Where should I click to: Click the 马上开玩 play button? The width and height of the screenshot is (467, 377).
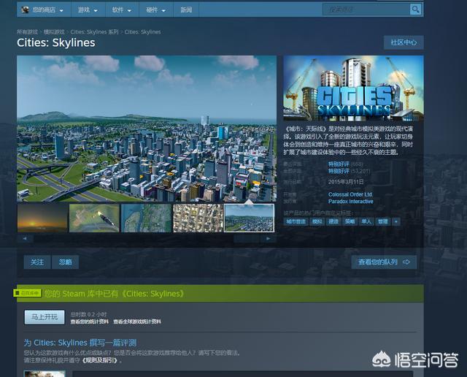(45, 317)
